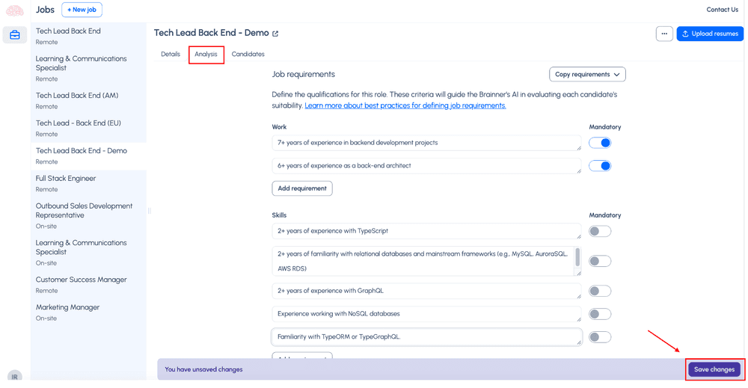This screenshot has height=388, width=748.
Task: Create a job with New job button
Action: pyautogui.click(x=82, y=10)
